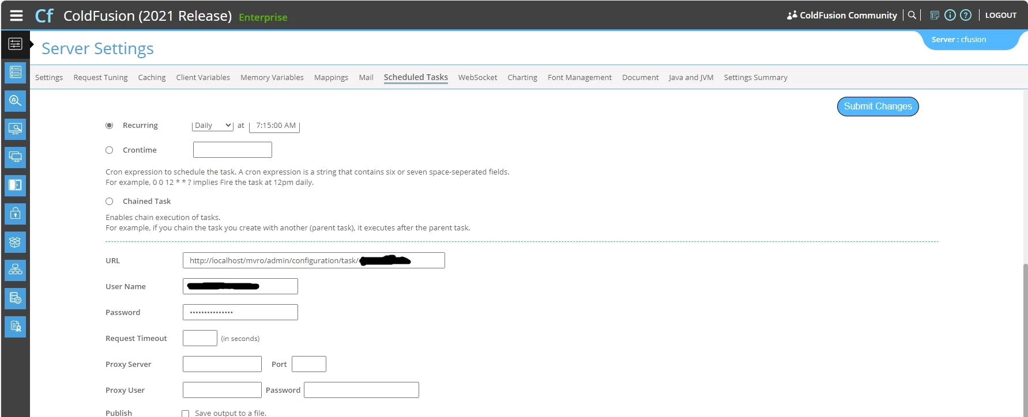Switch to the Settings tab
This screenshot has width=1028, height=417.
point(49,77)
